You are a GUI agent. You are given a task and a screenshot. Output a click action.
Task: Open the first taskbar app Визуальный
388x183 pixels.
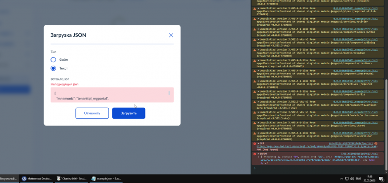tap(10, 178)
